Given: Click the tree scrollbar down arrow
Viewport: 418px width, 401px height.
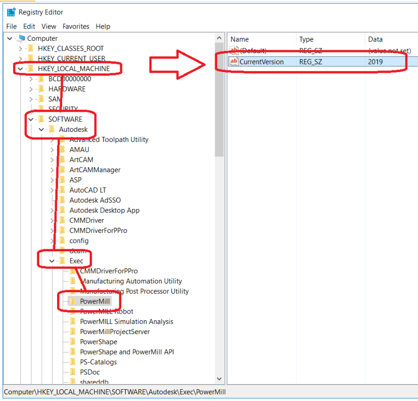Looking at the screenshot, I should coord(219,379).
